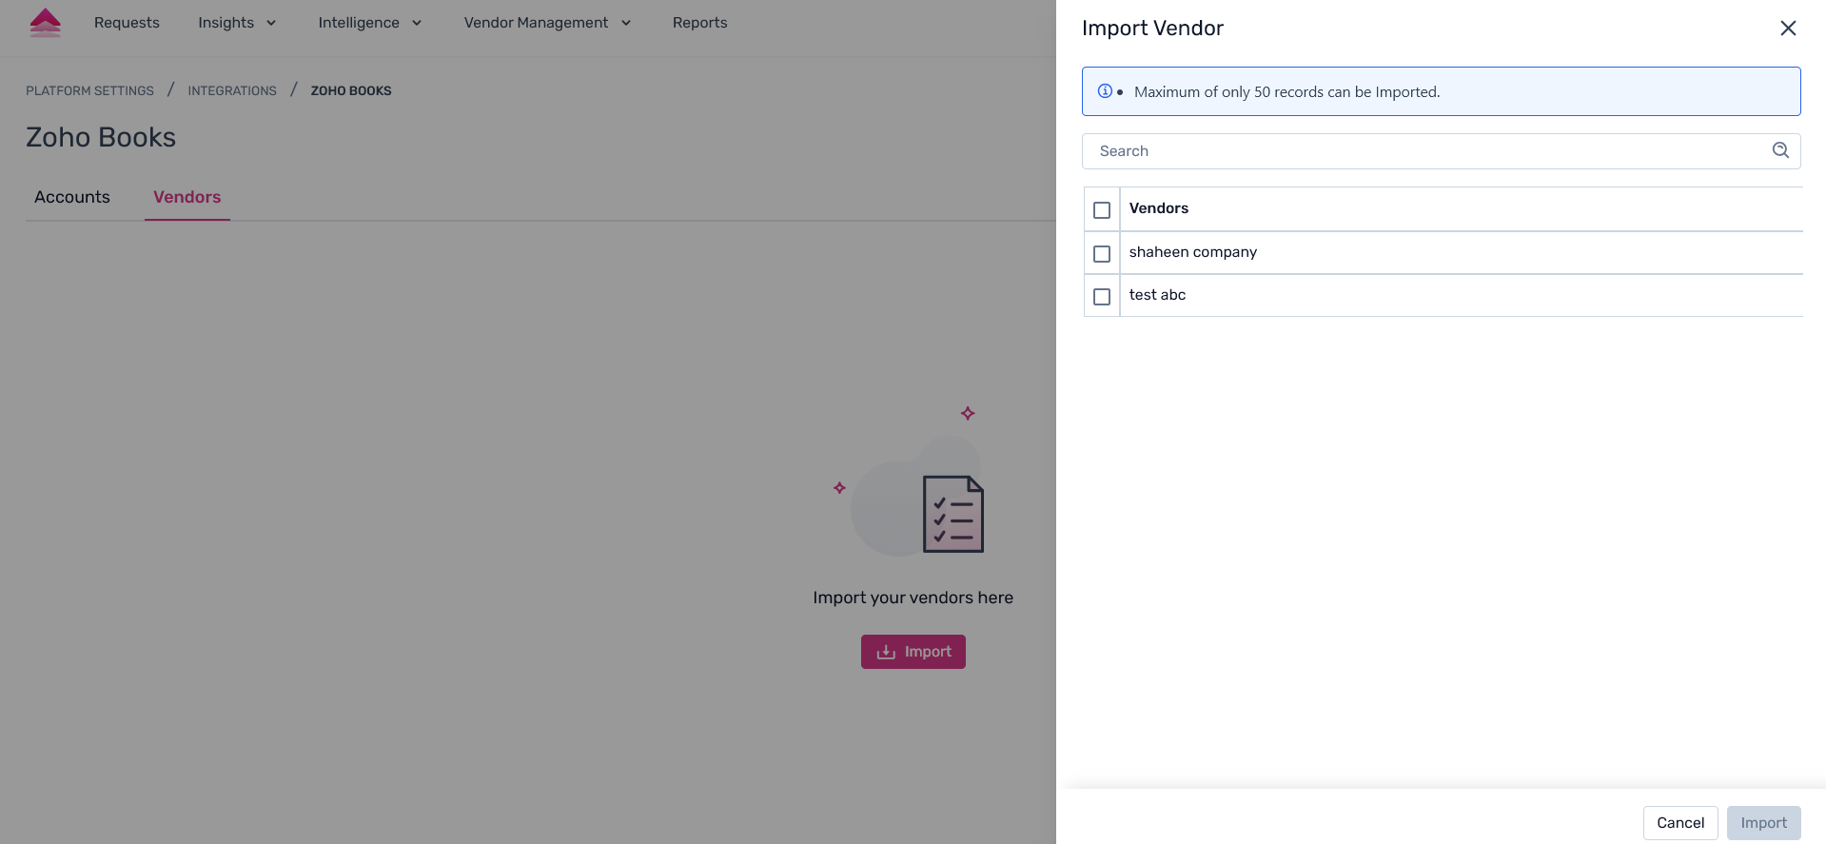Click the search magnifier icon

[1780, 150]
